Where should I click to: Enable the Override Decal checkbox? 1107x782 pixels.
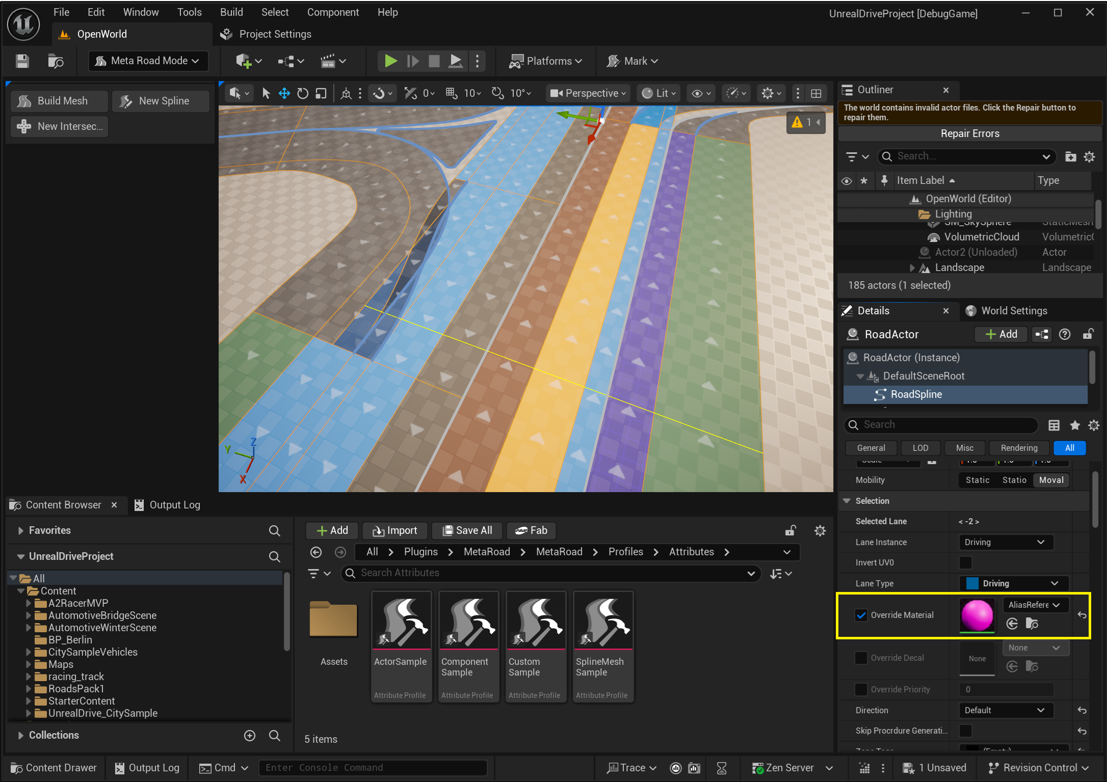click(x=861, y=658)
